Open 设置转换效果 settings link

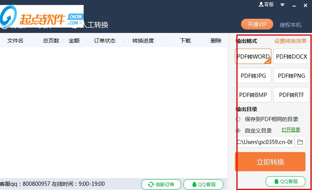pyautogui.click(x=290, y=41)
